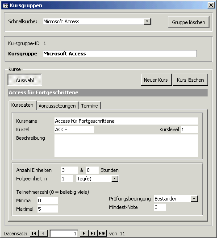Image resolution: width=217 pixels, height=238 pixels.
Task: Click the Kursname input field
Action: click(x=126, y=121)
